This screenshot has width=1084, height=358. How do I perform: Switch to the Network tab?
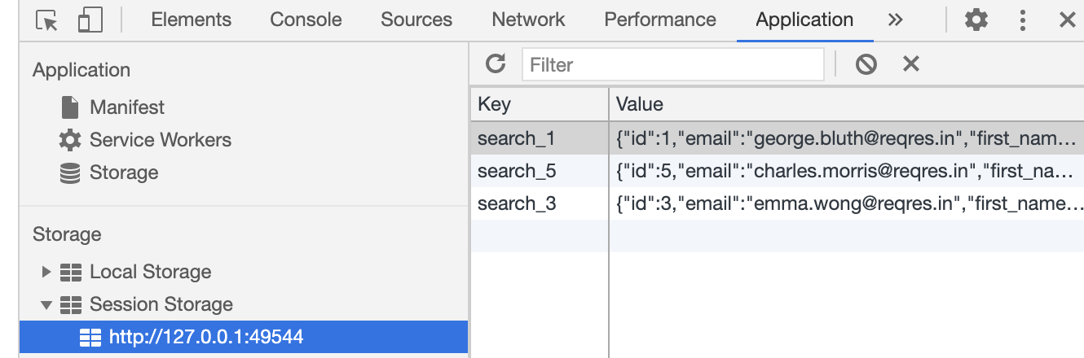click(528, 20)
